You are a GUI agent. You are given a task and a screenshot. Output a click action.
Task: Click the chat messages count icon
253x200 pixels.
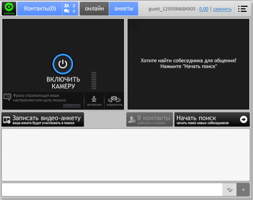pos(67,11)
